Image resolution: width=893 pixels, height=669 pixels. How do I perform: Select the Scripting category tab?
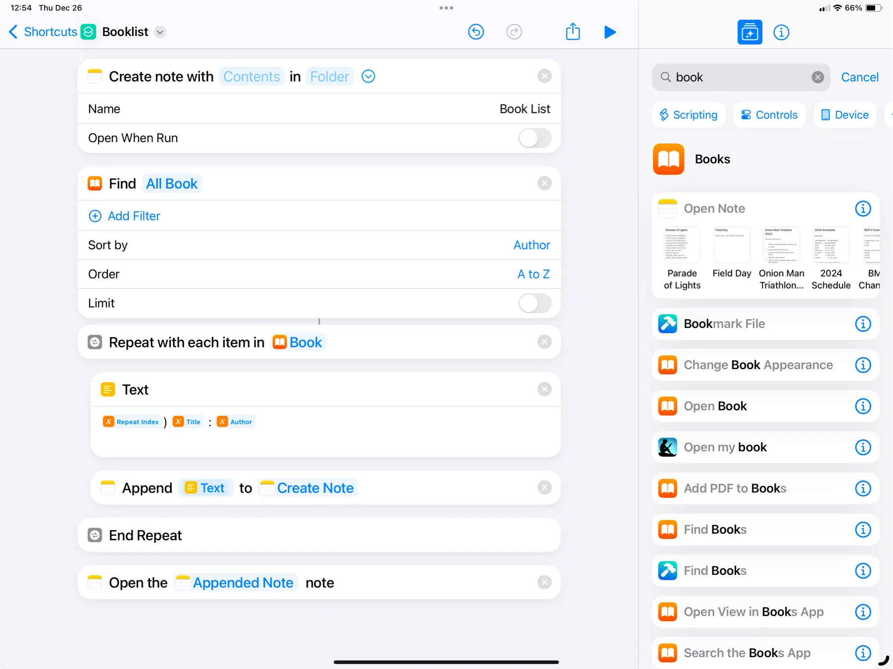click(689, 115)
